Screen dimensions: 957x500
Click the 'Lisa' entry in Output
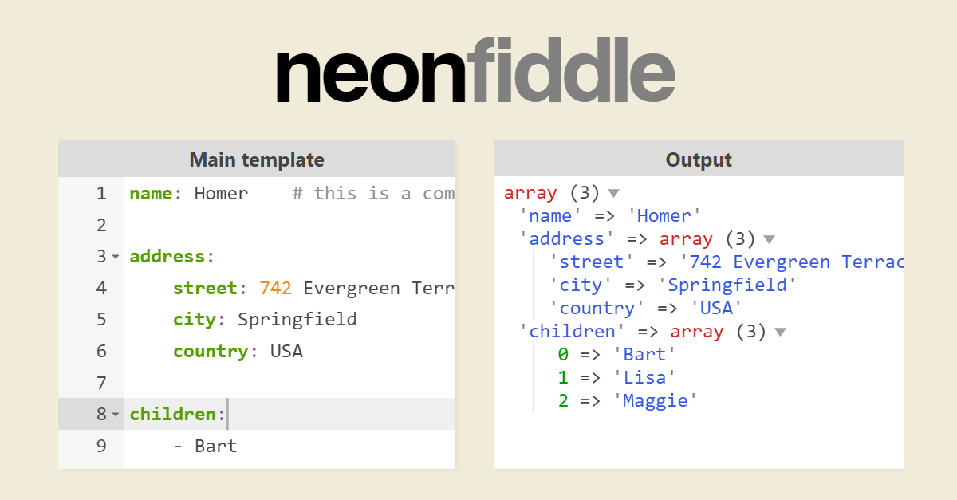644,377
